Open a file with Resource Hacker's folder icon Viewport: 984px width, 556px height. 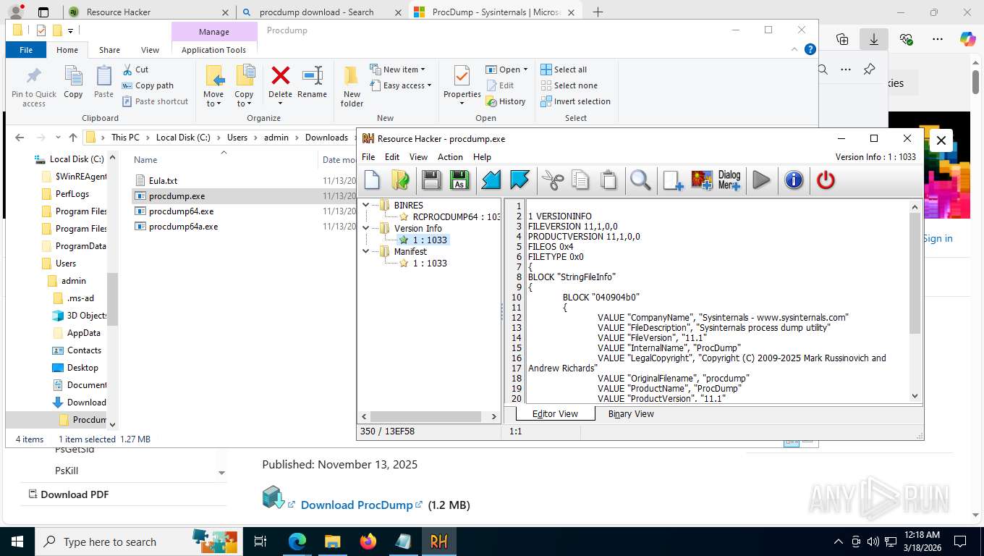click(x=400, y=180)
